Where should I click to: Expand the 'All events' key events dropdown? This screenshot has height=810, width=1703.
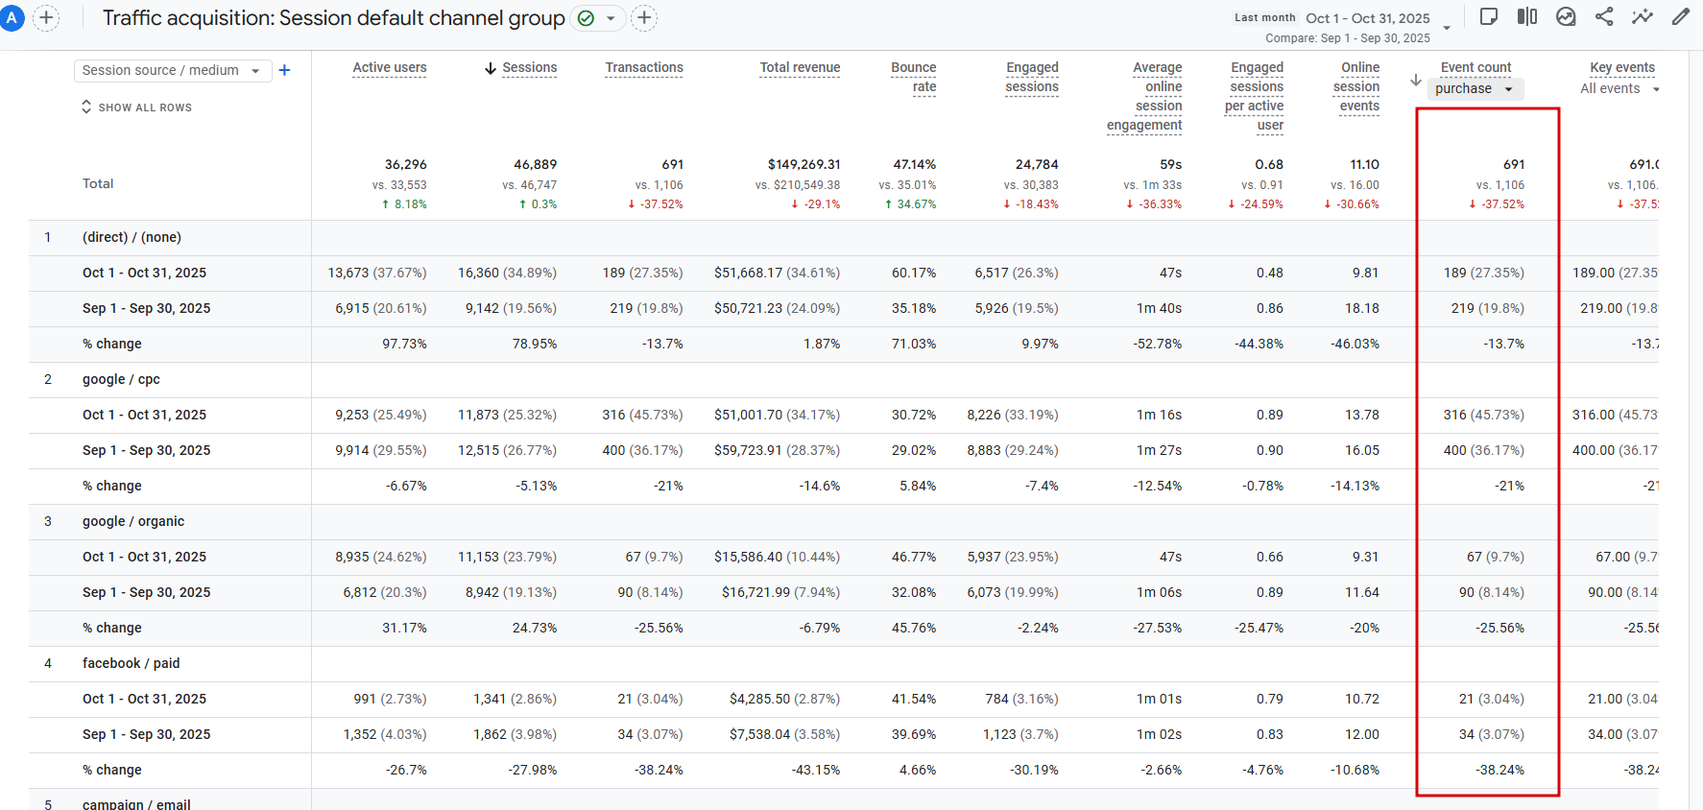[x=1619, y=89]
